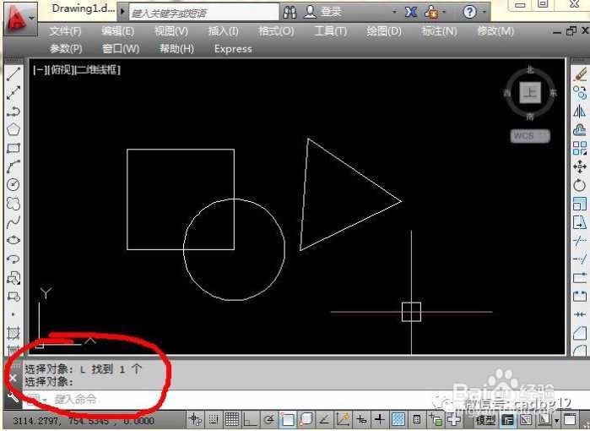Select the Revision Cloud tool

(14, 204)
